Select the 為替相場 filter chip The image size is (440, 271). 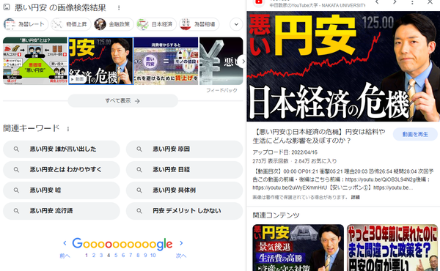pos(199,24)
